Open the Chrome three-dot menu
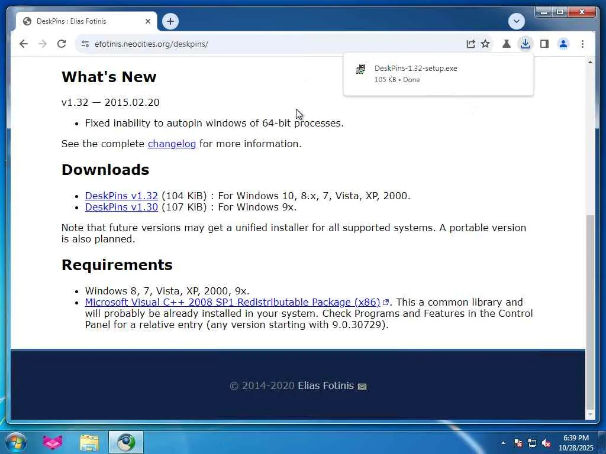Viewport: 606px width, 454px height. [x=582, y=44]
